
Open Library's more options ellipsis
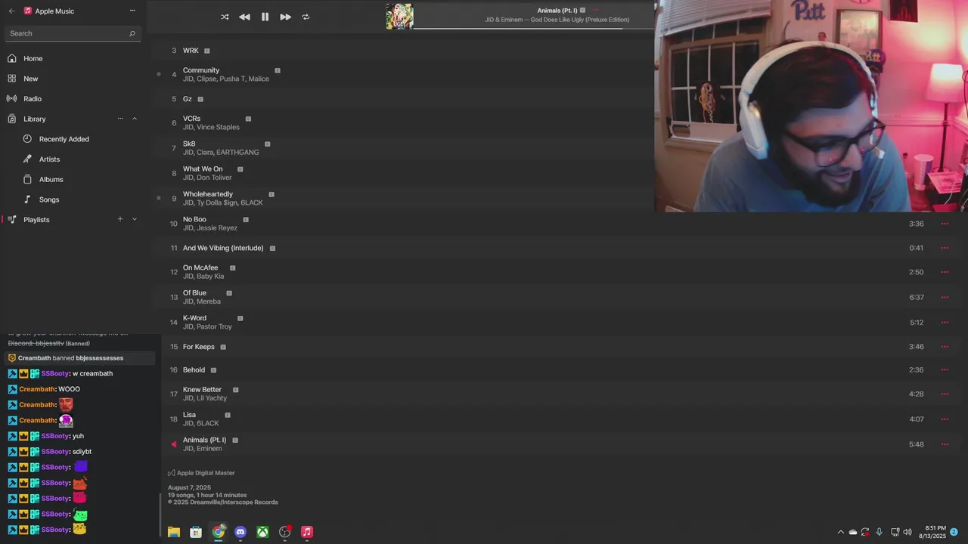point(120,119)
